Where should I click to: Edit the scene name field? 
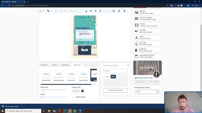point(116,71)
